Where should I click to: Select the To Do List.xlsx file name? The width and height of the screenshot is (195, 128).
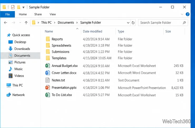[x=62, y=95]
